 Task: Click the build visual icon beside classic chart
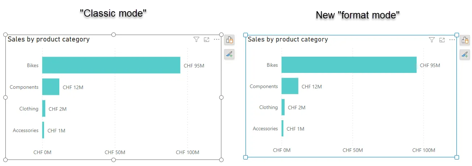point(229,40)
